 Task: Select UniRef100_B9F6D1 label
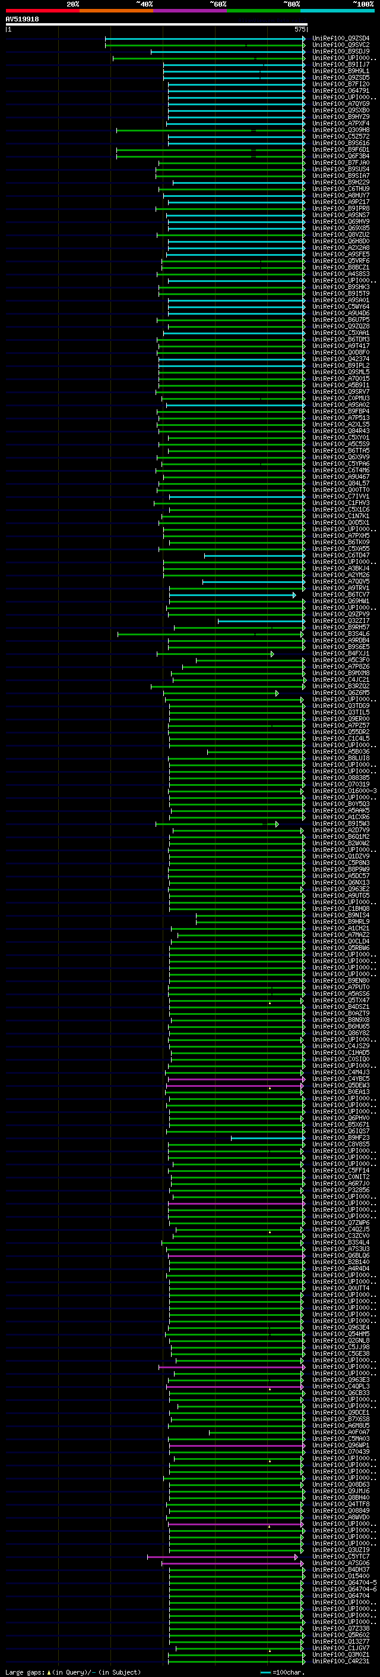tap(340, 150)
